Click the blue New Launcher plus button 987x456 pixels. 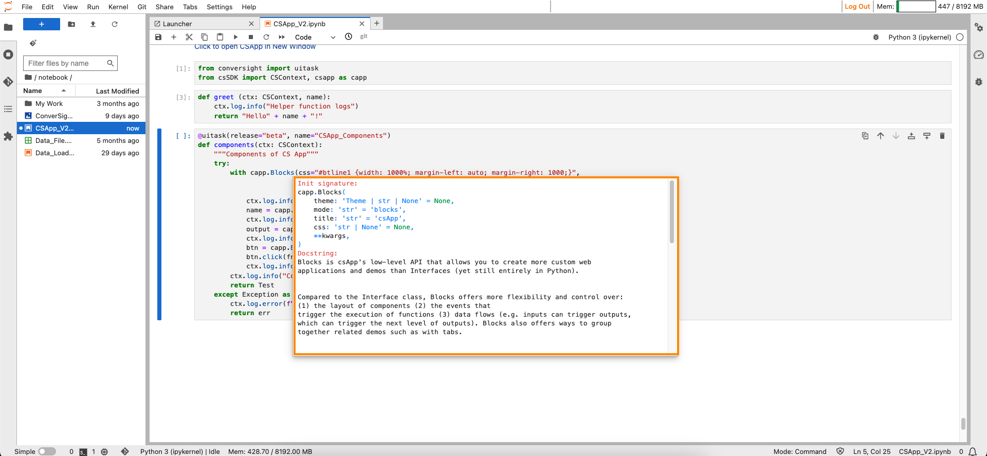pyautogui.click(x=42, y=24)
